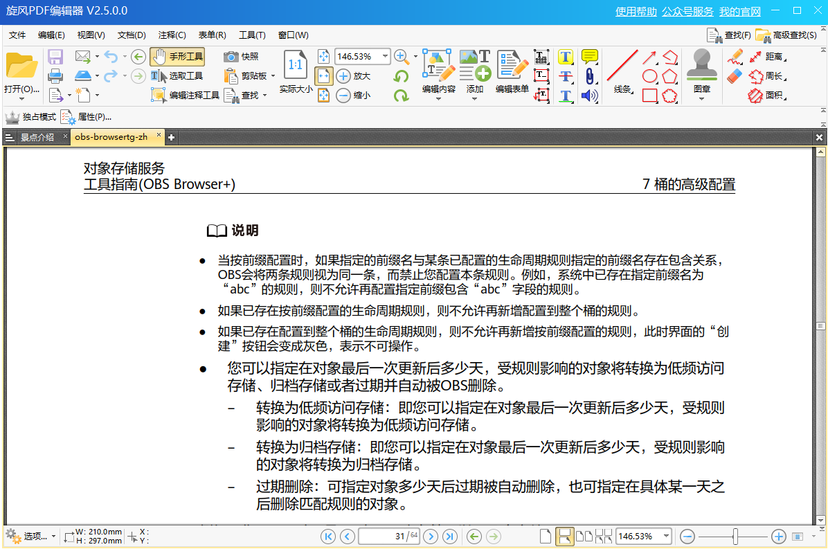The height and width of the screenshot is (549, 828).
Task: Switch to 选取工具 selection tool
Action: click(x=177, y=76)
